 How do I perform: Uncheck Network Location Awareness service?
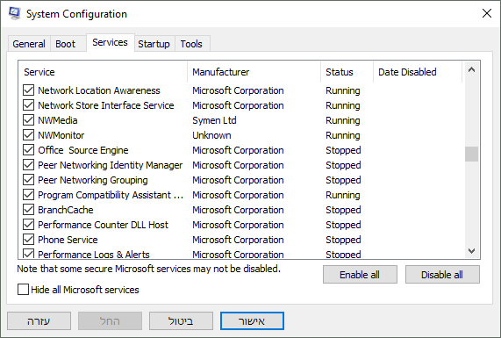pos(28,90)
